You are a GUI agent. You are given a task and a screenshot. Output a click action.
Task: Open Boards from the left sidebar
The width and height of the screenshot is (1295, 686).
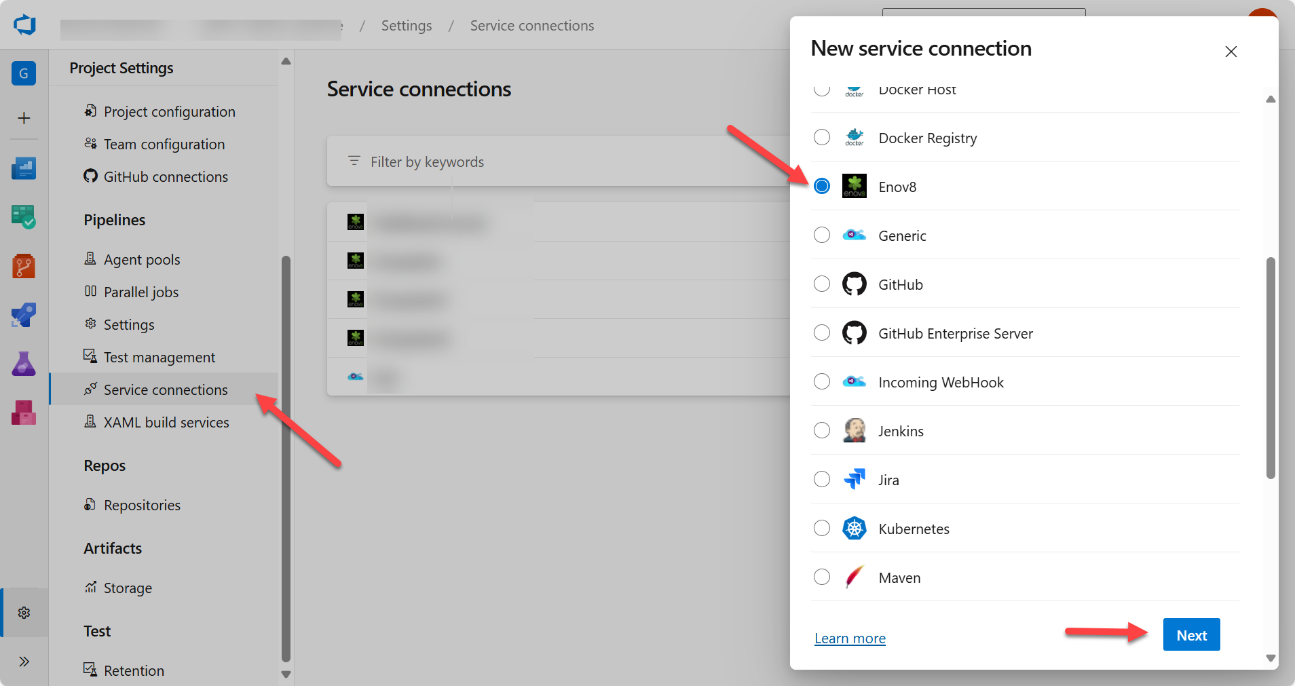point(24,217)
